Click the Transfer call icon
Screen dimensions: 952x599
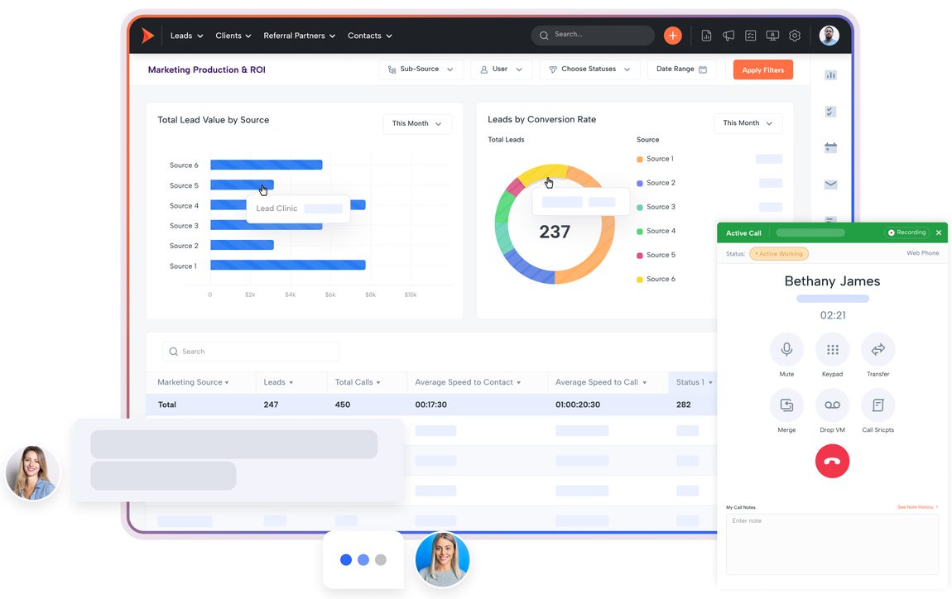(878, 350)
